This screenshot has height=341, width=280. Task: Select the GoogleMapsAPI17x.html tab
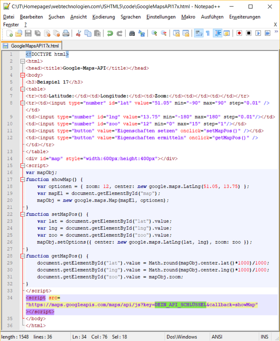coord(32,45)
